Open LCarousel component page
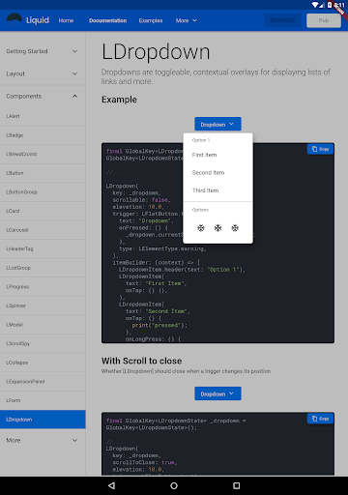Screen dimensions: 348x495 coord(43,230)
